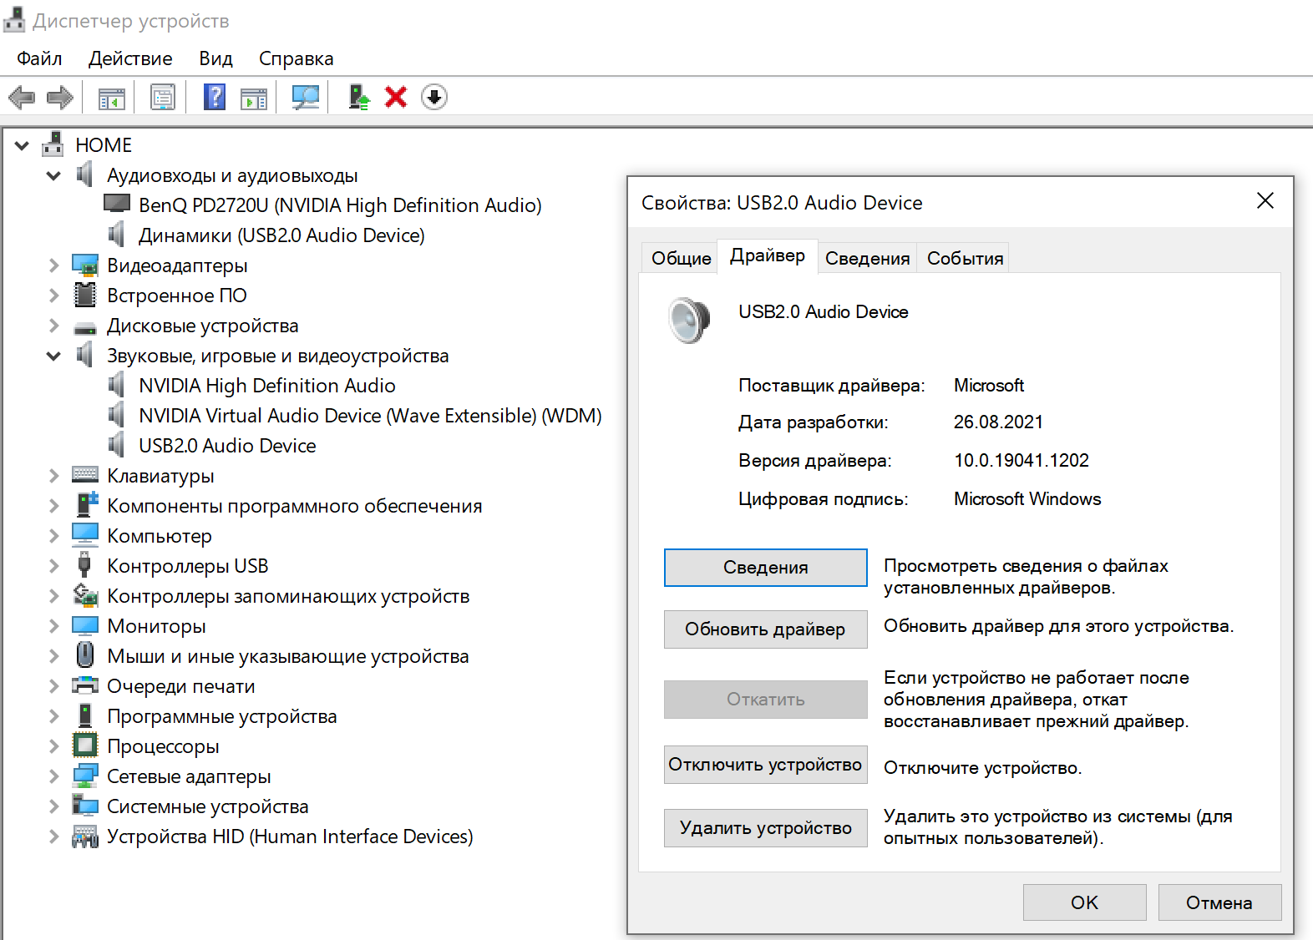Click the Обновить драйвер button
The width and height of the screenshot is (1313, 940).
click(x=766, y=629)
